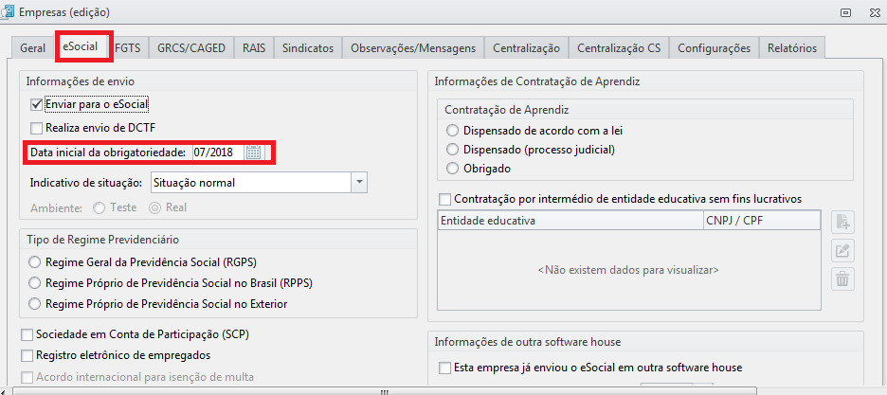Select Regime Próprio de Previdência Social no Exterior
Viewport: 887px width, 395px height.
point(36,304)
